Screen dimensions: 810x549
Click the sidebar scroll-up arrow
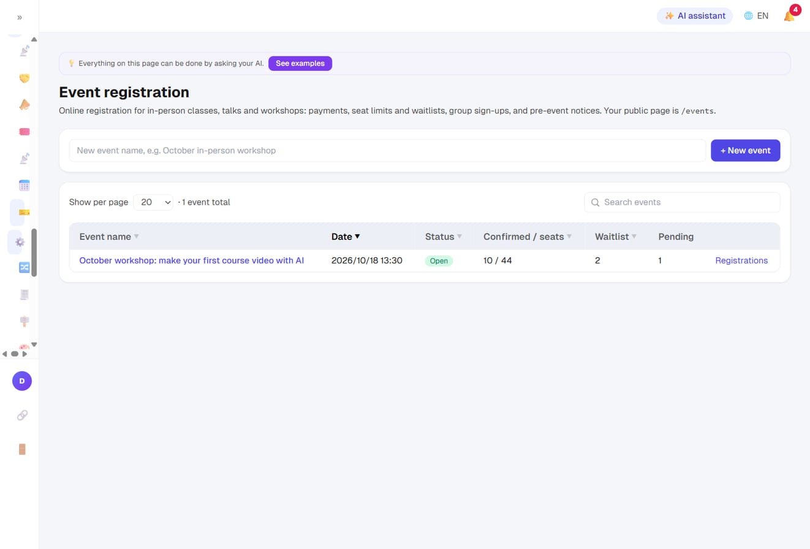tap(34, 39)
